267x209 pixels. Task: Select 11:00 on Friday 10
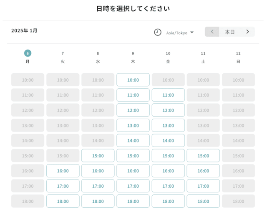click(168, 95)
